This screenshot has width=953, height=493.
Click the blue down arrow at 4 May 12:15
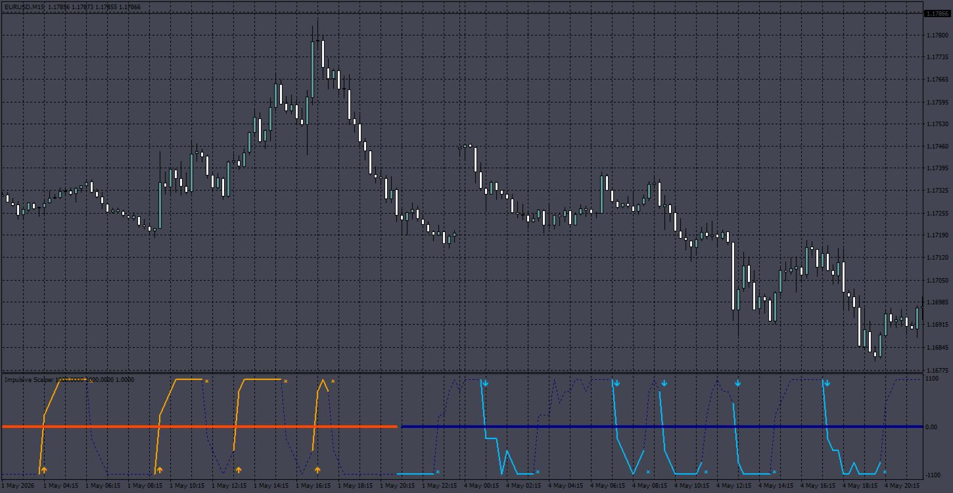click(x=737, y=383)
